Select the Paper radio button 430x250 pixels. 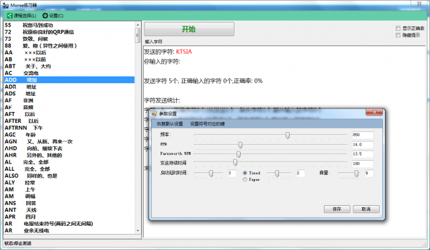coord(245,180)
